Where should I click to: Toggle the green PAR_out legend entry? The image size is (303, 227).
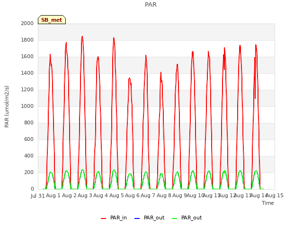(187, 218)
